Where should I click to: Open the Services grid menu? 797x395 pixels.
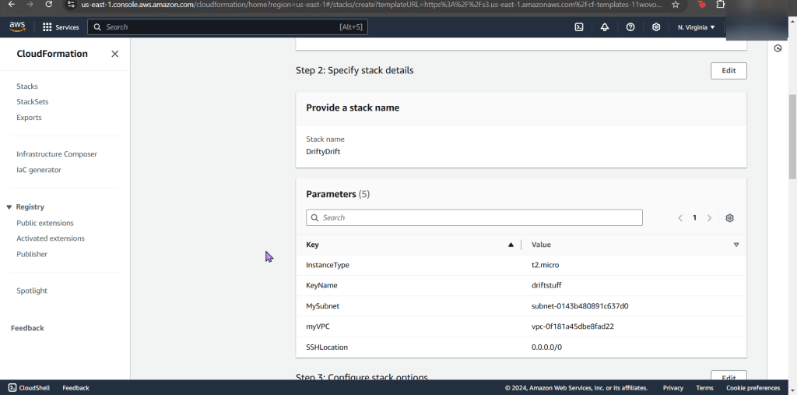[61, 27]
